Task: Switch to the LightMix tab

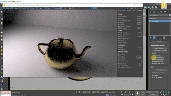Action: (x=139, y=11)
